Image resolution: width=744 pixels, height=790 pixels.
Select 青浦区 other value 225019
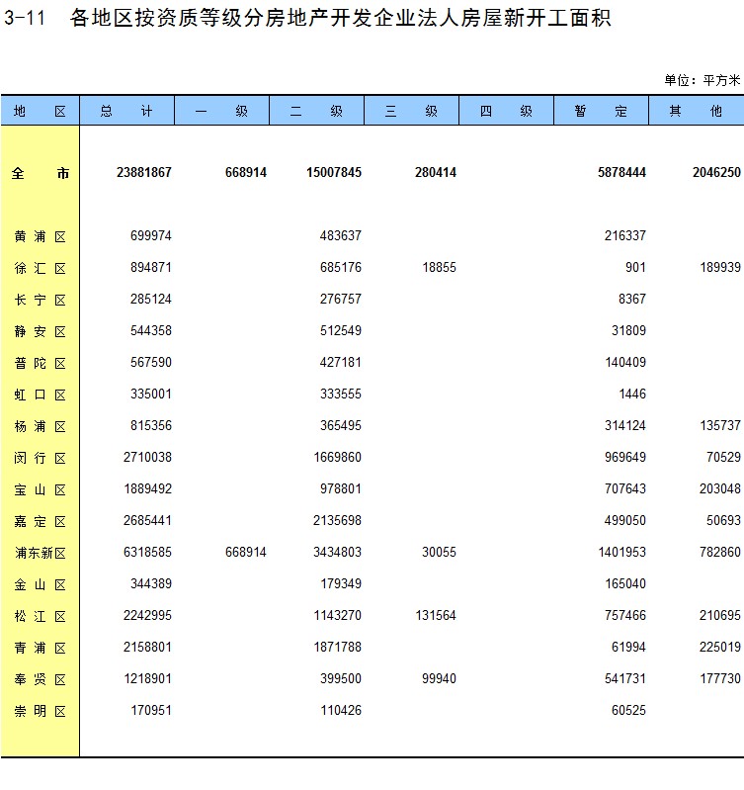[718, 648]
